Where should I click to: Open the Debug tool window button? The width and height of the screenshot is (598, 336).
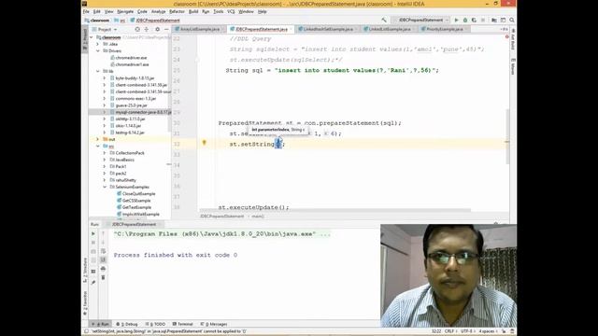coord(127,324)
